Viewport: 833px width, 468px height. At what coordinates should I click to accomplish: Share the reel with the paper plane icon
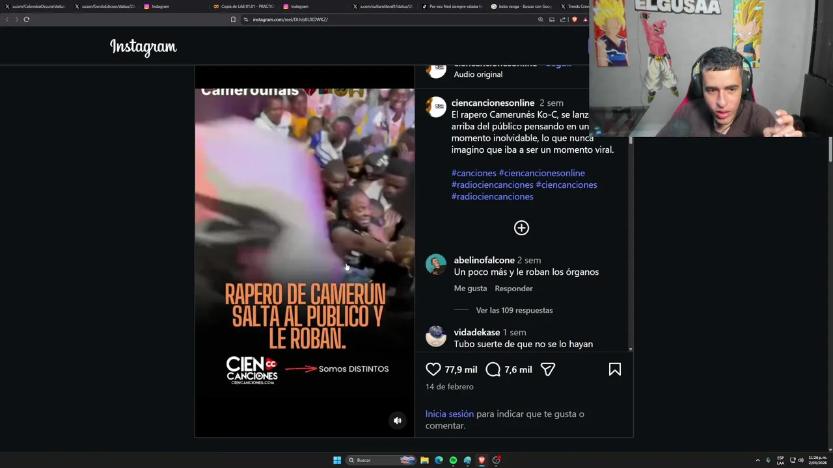tap(548, 369)
